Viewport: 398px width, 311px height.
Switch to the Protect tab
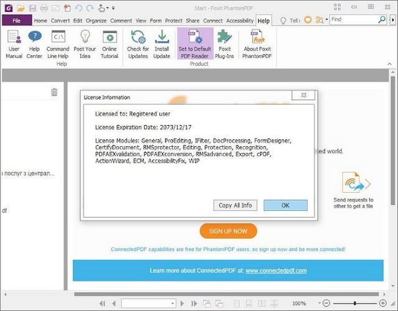[174, 21]
